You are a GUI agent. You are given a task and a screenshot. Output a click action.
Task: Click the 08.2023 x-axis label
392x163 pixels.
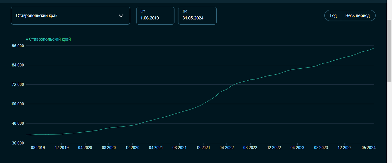point(321,148)
